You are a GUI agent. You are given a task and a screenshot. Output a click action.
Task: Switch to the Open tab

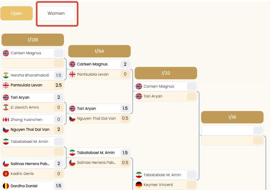(x=16, y=13)
